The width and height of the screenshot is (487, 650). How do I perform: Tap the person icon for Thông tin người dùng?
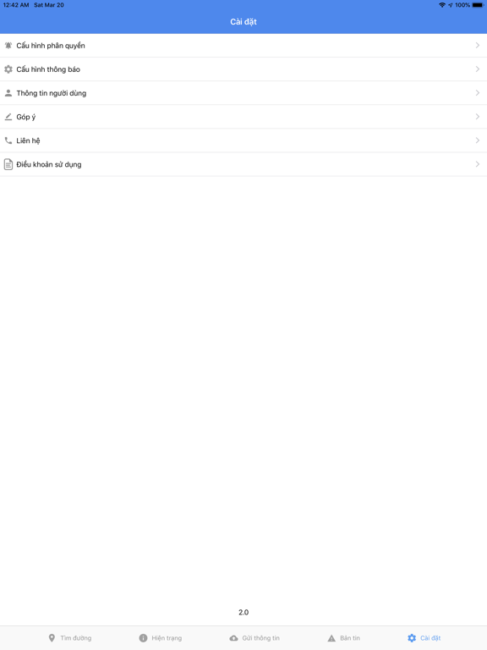(x=8, y=93)
